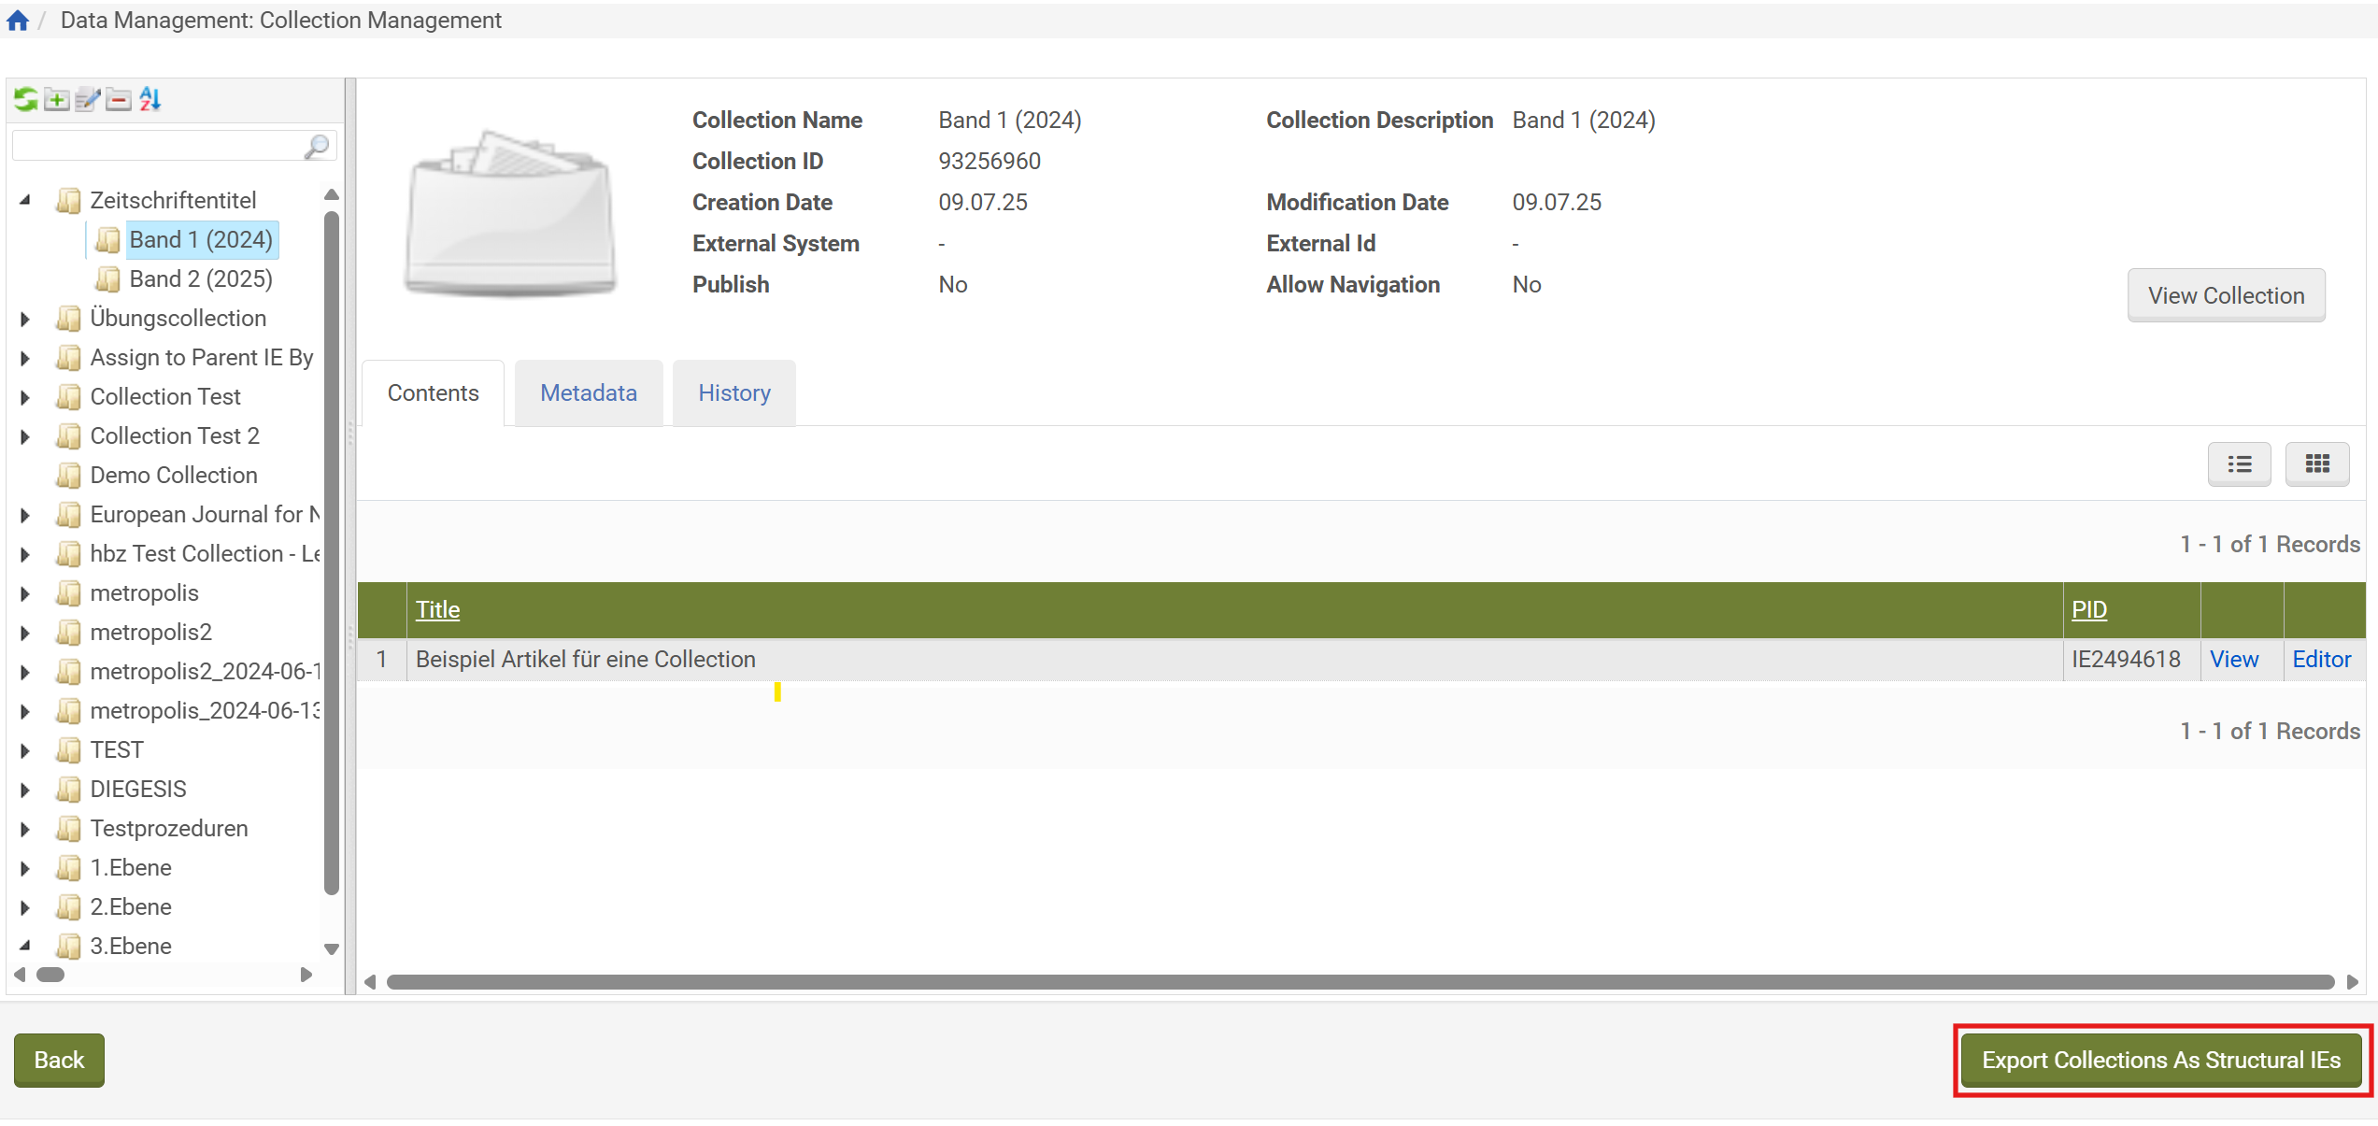Screen dimensions: 2378x1126
Task: Click the home icon in the breadcrumb
Action: point(17,19)
